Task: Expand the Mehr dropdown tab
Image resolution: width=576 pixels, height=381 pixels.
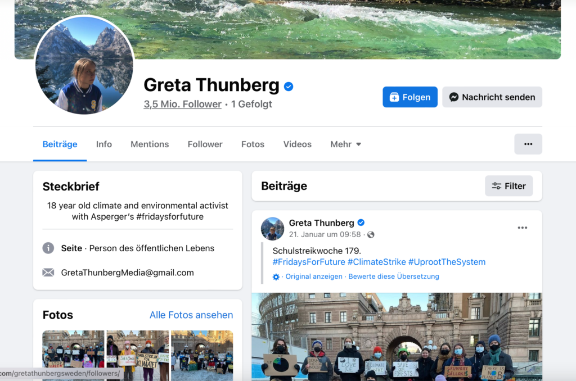Action: [x=346, y=144]
